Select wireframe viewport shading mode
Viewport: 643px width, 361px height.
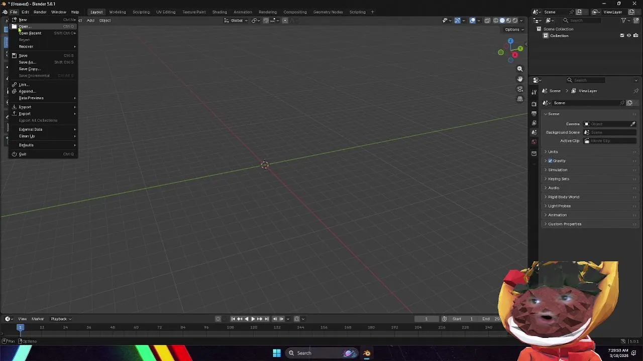(x=496, y=21)
